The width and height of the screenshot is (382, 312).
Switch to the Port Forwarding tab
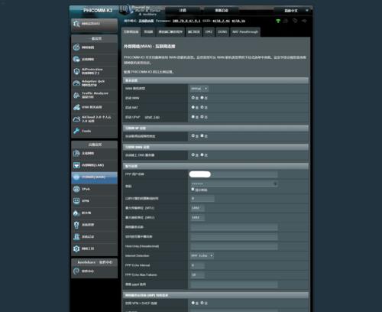(194, 32)
